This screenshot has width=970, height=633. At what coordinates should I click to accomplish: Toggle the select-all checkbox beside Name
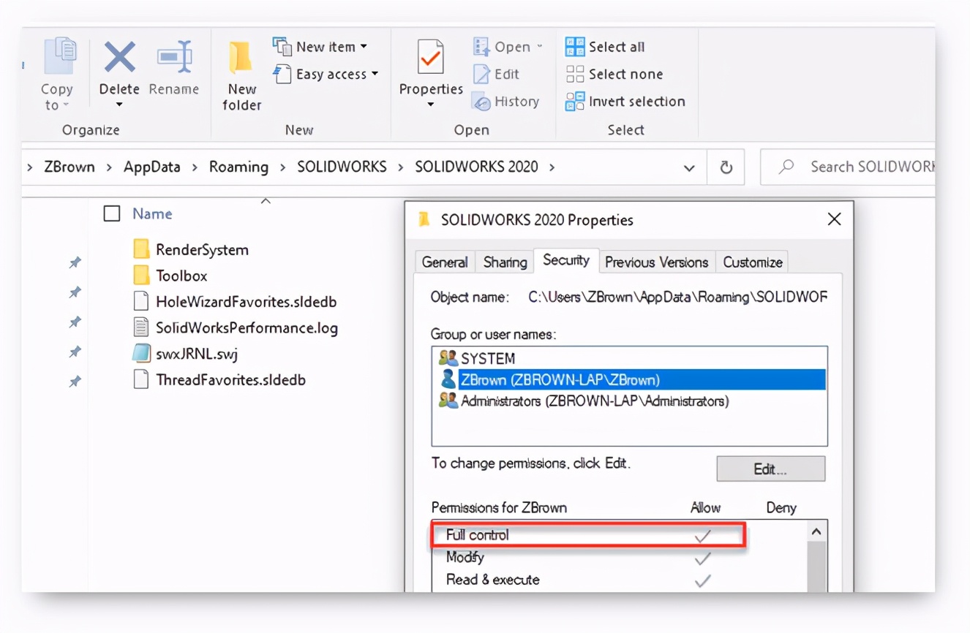pyautogui.click(x=112, y=213)
